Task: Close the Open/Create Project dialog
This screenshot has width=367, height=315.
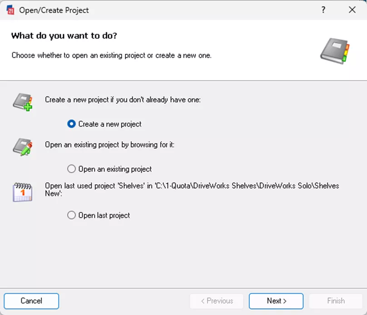Action: pyautogui.click(x=352, y=10)
